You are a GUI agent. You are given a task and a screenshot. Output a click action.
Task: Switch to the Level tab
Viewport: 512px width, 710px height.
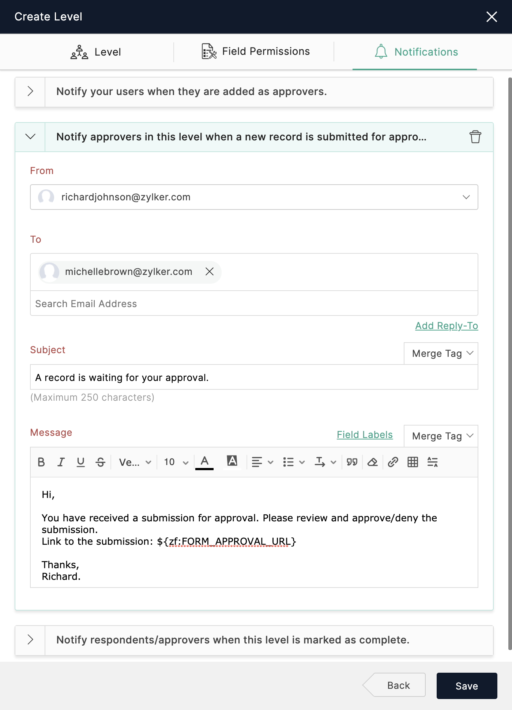[96, 52]
